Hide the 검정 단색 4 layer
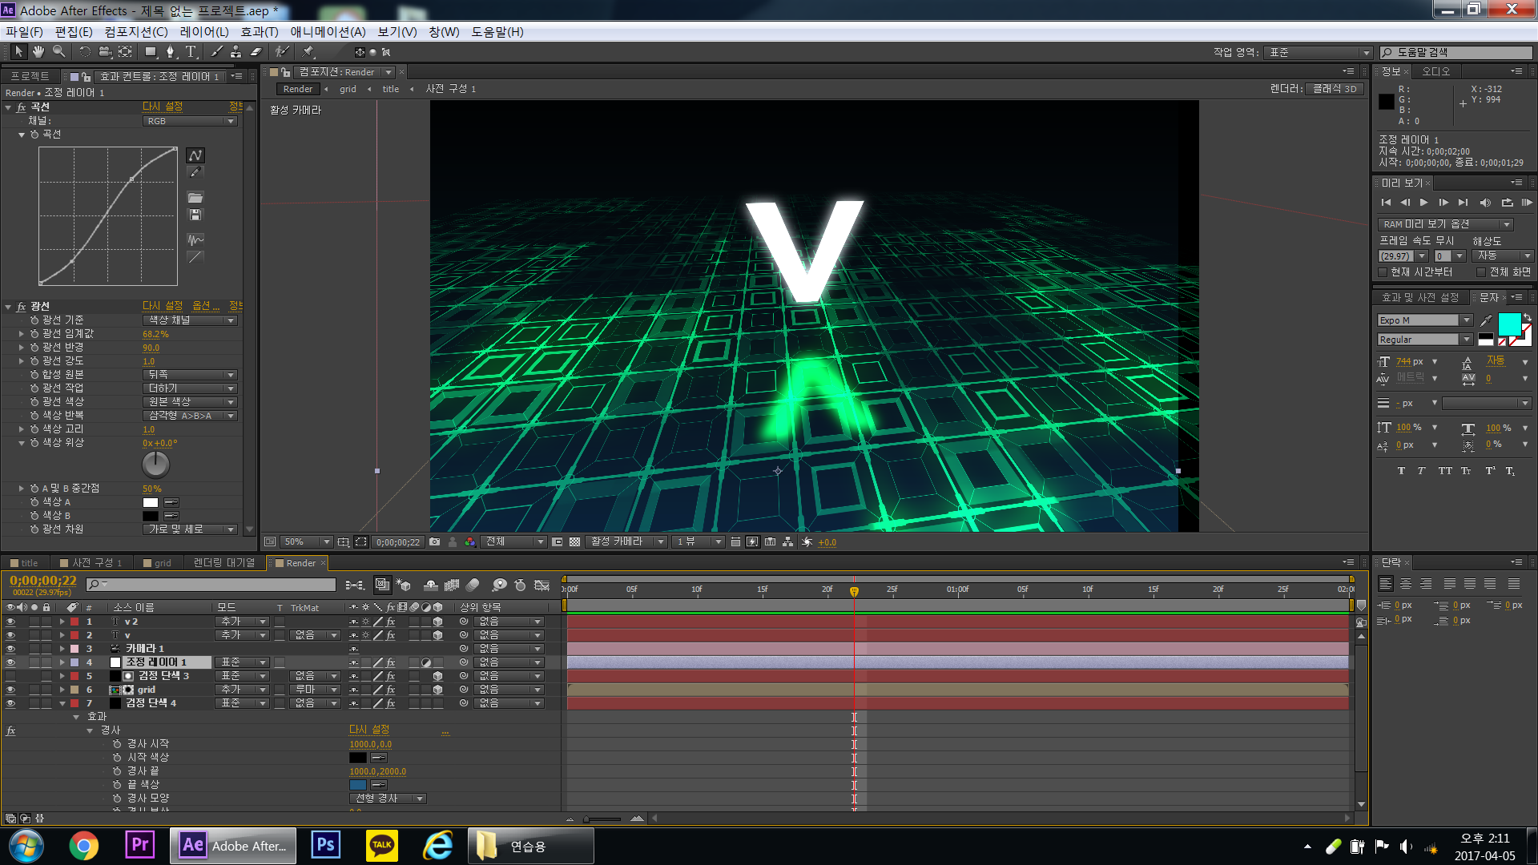 click(x=10, y=703)
